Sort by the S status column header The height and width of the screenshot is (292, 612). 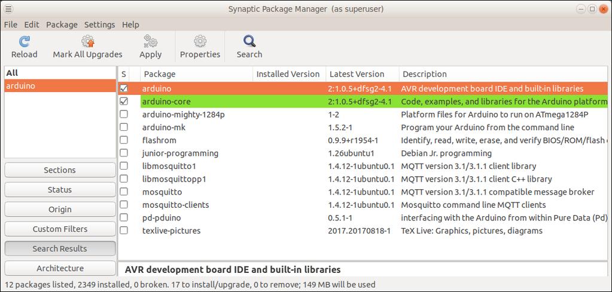tap(123, 74)
